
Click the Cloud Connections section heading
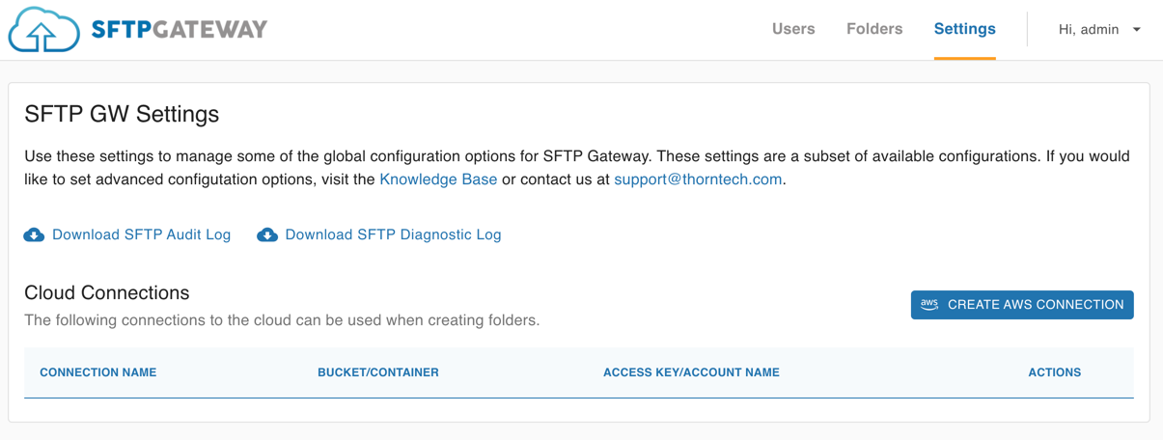[x=107, y=292]
